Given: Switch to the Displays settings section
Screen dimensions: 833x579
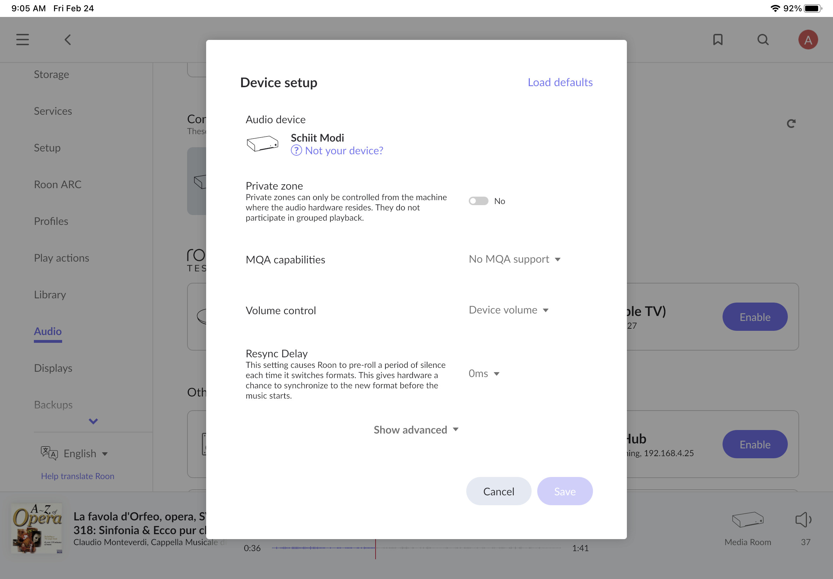Looking at the screenshot, I should click(53, 368).
